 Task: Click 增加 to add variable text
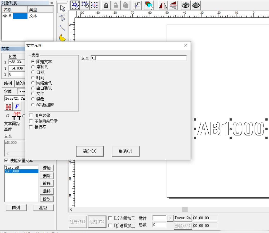tap(47, 168)
